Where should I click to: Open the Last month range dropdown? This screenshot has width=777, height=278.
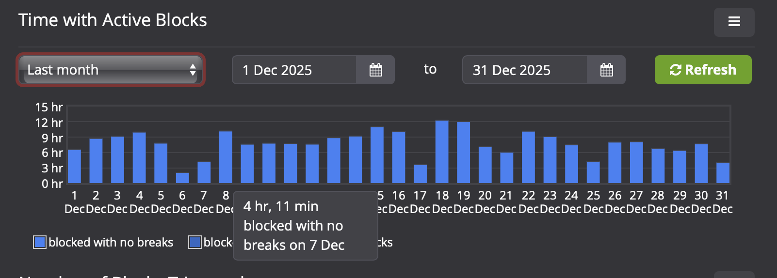(x=111, y=70)
